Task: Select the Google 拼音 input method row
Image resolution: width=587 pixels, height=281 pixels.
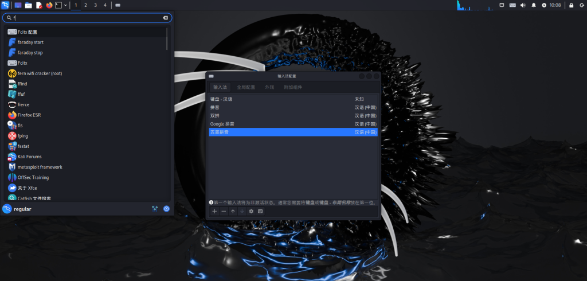Action: pyautogui.click(x=293, y=124)
